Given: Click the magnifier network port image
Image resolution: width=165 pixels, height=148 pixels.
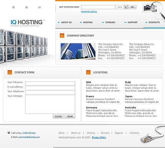Looking at the screenshot, I should pyautogui.click(x=153, y=8).
